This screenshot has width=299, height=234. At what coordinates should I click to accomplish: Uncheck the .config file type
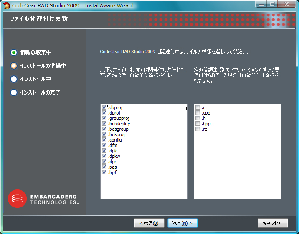104,140
